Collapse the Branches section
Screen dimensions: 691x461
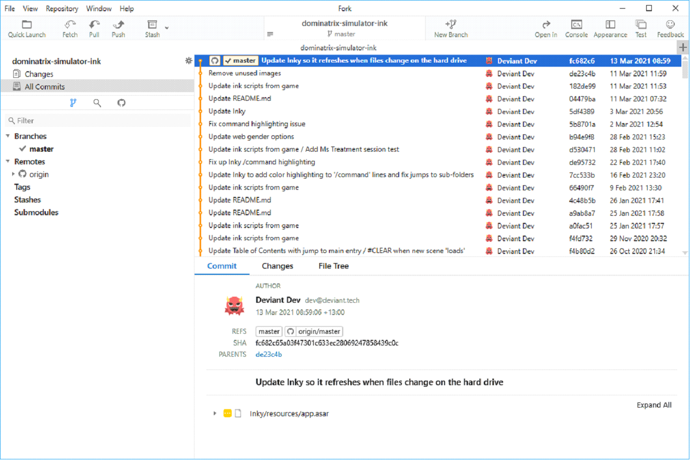[8, 136]
